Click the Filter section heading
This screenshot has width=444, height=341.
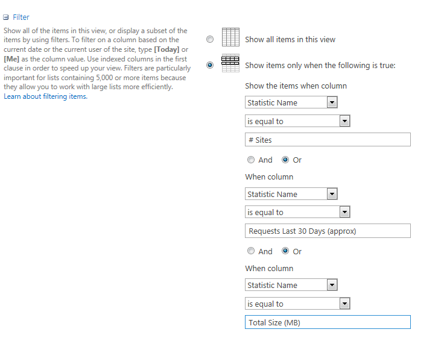tap(21, 17)
